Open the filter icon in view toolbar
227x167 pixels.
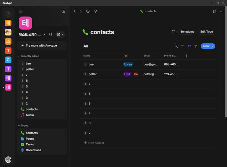(x=183, y=46)
